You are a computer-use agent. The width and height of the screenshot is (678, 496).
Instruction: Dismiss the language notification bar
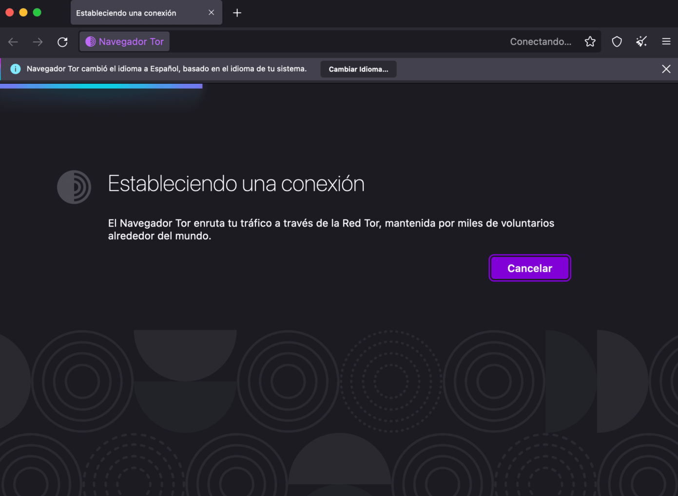pos(666,69)
